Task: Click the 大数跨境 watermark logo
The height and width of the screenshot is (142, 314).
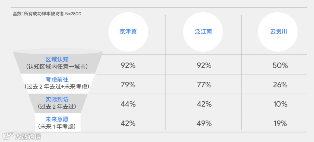Action: click(x=22, y=136)
